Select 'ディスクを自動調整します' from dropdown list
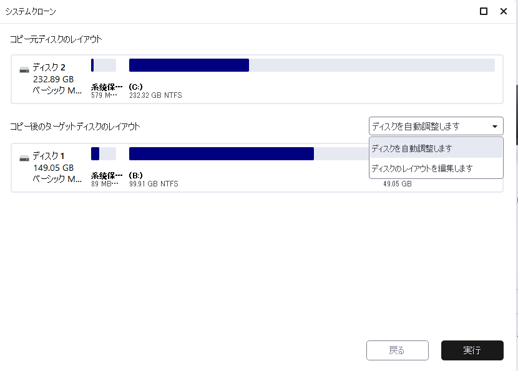The image size is (518, 371). (436, 148)
